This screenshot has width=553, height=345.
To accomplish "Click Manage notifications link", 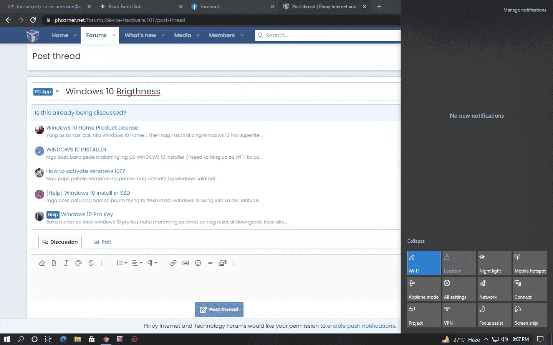I will coord(525,10).
